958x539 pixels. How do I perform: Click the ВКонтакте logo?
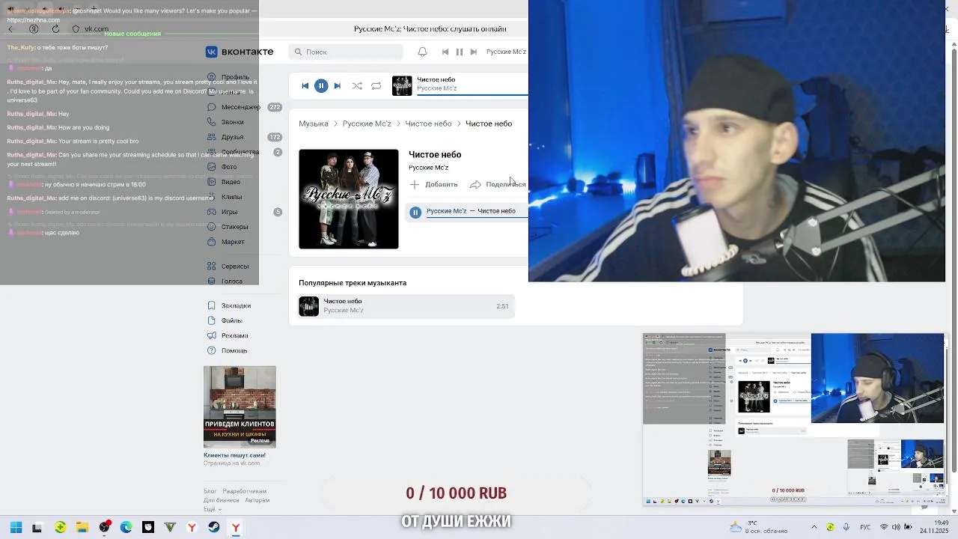pyautogui.click(x=239, y=52)
